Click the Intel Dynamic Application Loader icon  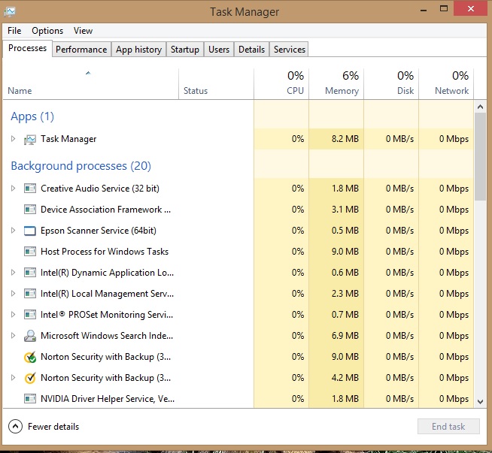(30, 273)
